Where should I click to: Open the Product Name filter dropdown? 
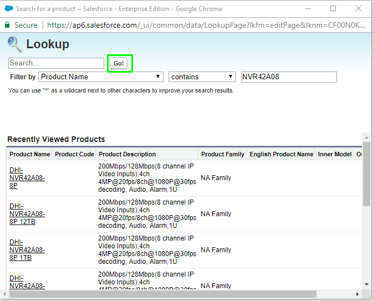(x=101, y=77)
